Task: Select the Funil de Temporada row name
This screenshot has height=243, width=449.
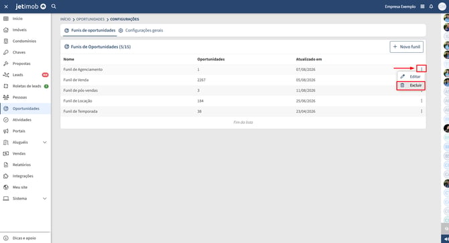Action: [80, 111]
